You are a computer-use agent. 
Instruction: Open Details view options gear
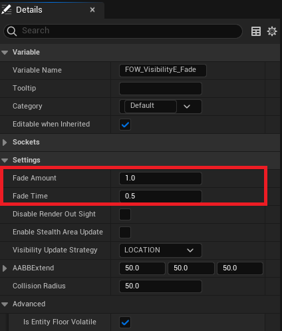pyautogui.click(x=272, y=31)
